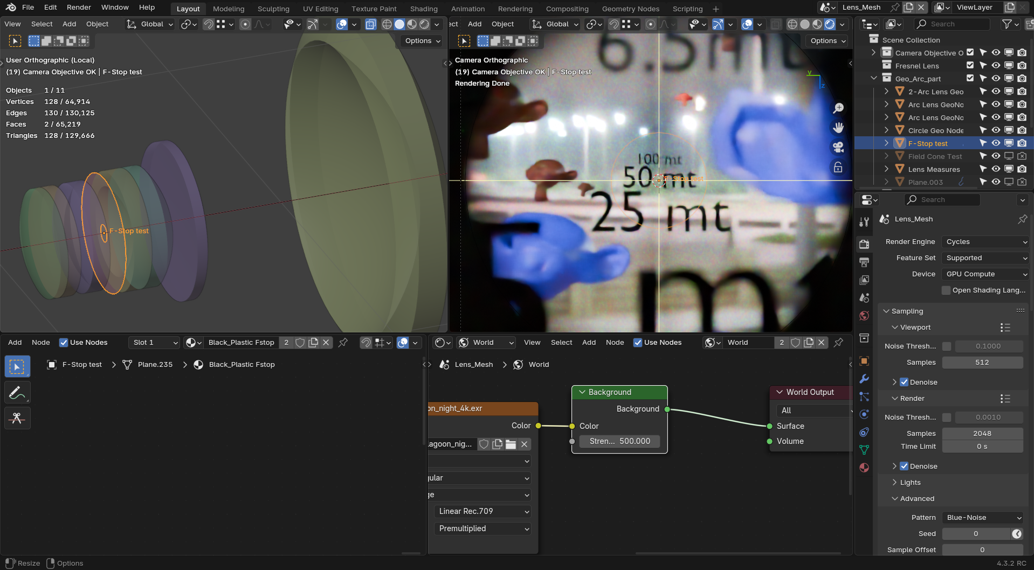Open the Render menu
Screen dimensions: 1034x570
(x=79, y=7)
